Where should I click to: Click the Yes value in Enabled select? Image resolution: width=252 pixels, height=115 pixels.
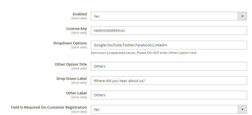97,16
